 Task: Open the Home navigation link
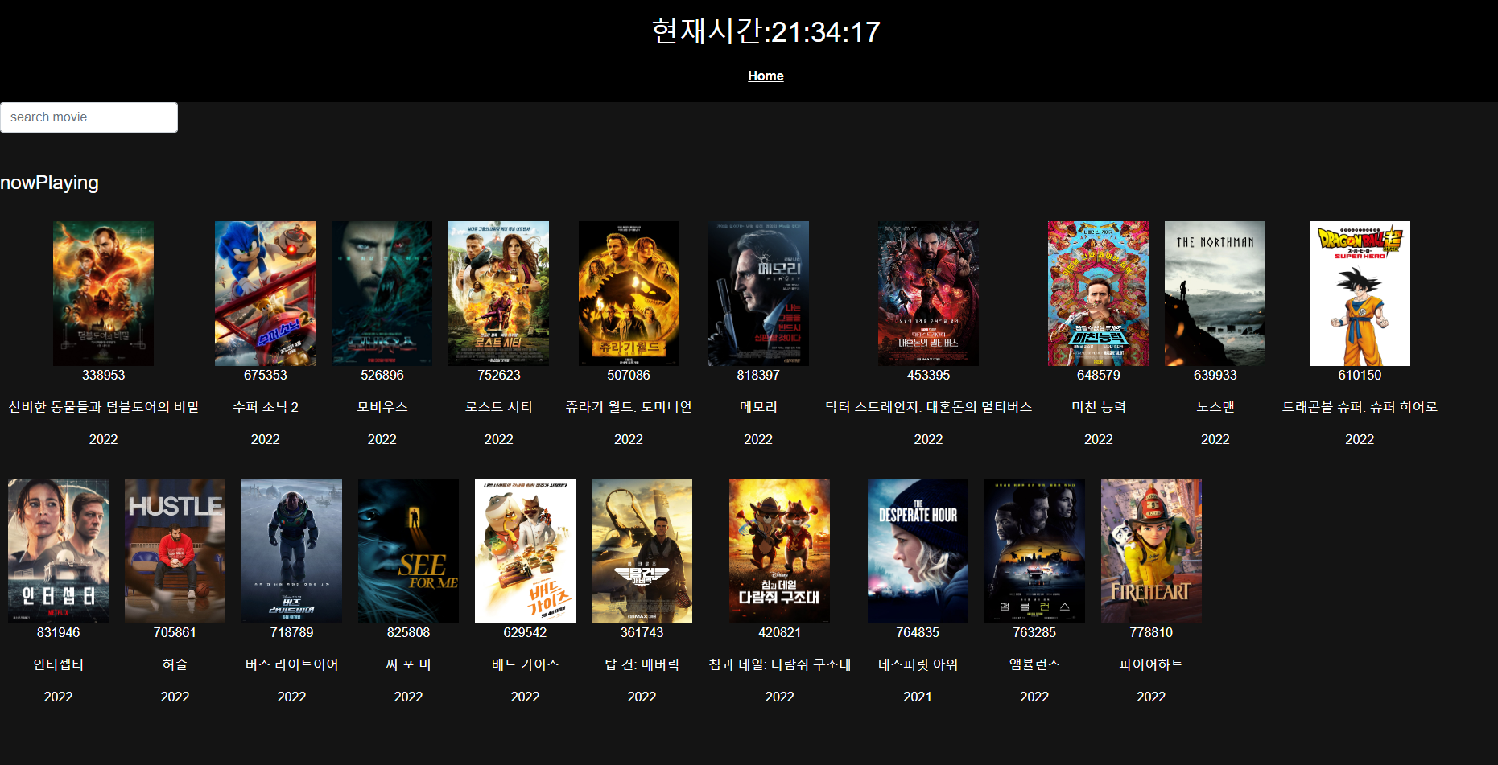tap(765, 76)
